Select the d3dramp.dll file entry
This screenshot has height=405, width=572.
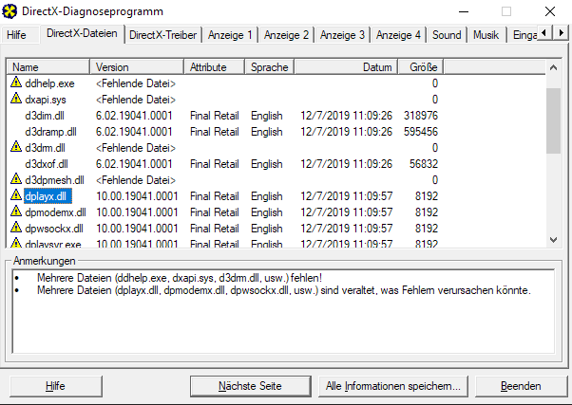[50, 132]
